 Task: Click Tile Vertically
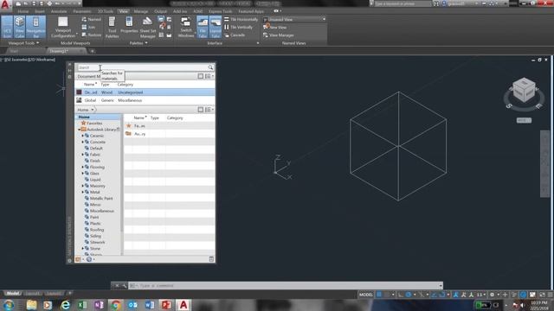[239, 27]
